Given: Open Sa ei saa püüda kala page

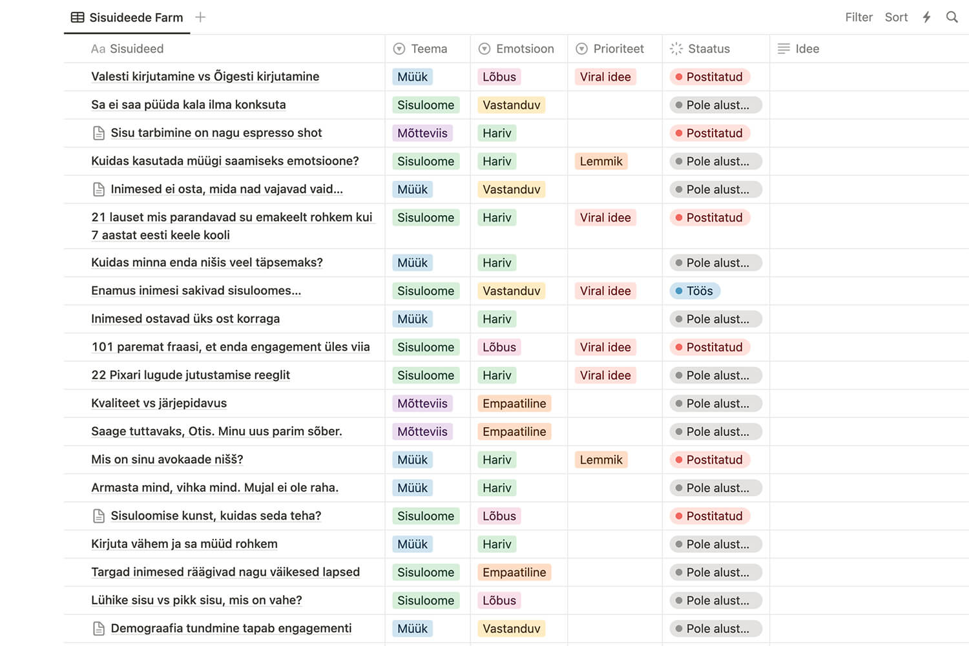Looking at the screenshot, I should coord(189,105).
